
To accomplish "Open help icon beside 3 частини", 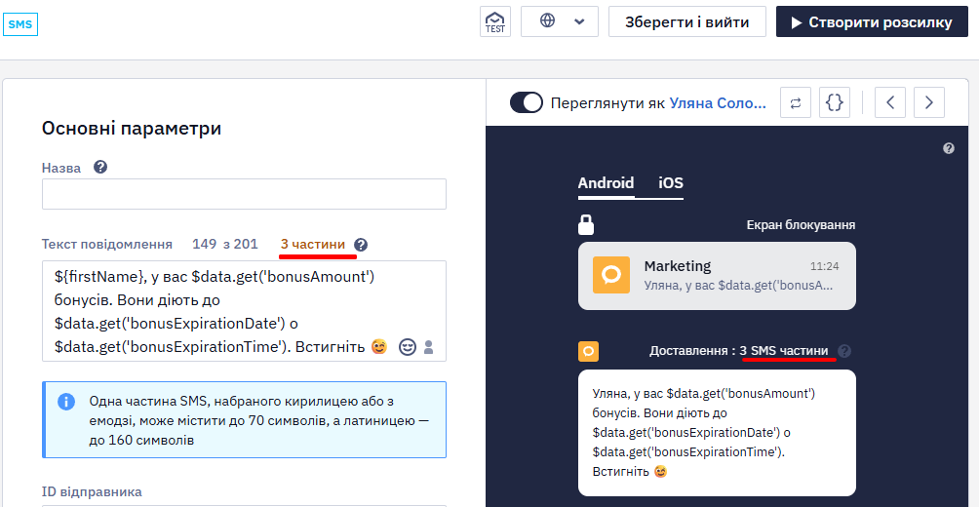I will tap(360, 245).
